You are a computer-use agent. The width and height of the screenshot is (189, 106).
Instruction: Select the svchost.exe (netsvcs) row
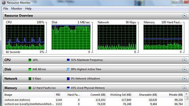pos(94,100)
